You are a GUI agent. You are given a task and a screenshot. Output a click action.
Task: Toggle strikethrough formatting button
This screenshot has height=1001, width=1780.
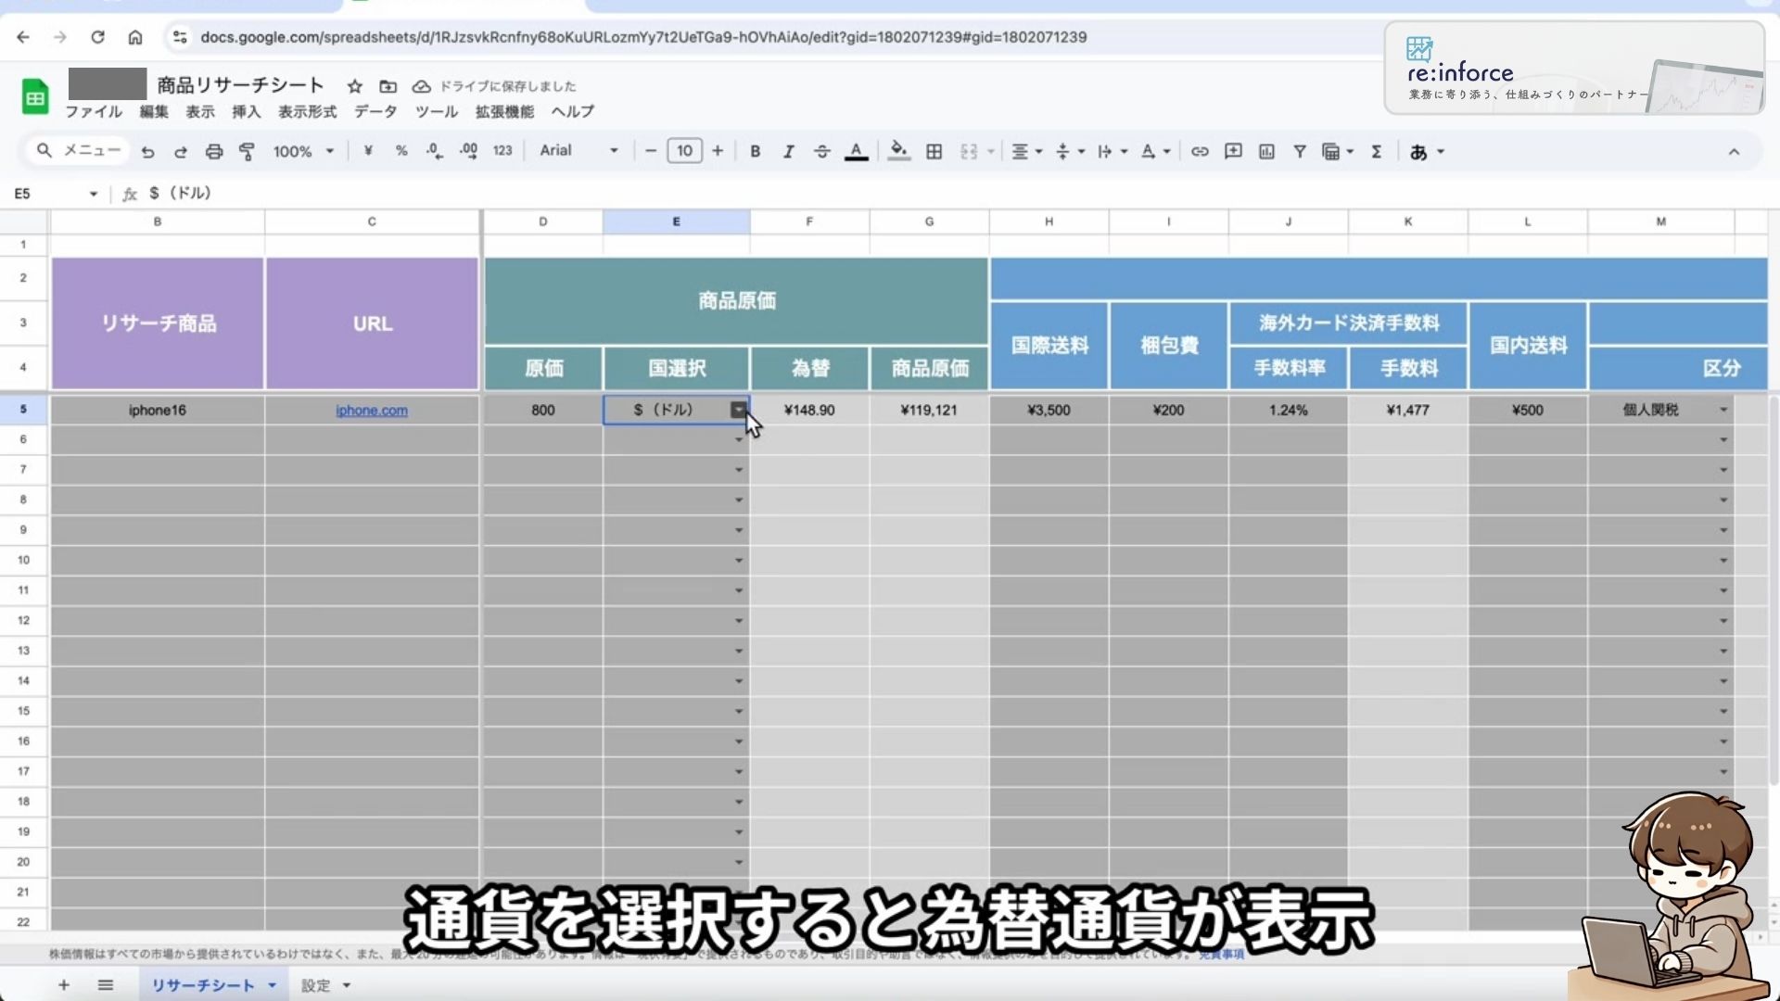point(821,151)
